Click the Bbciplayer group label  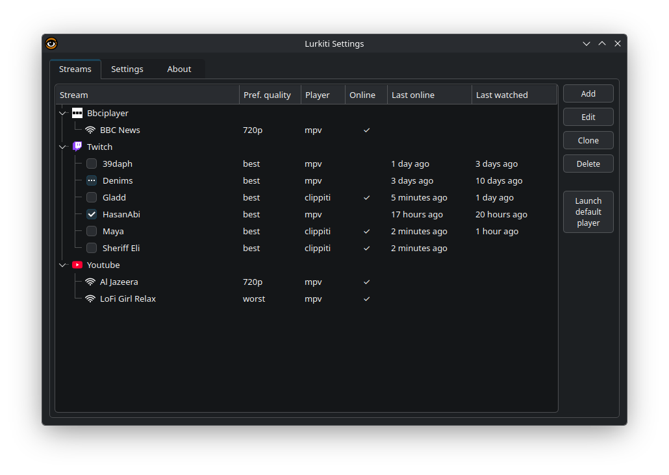108,113
